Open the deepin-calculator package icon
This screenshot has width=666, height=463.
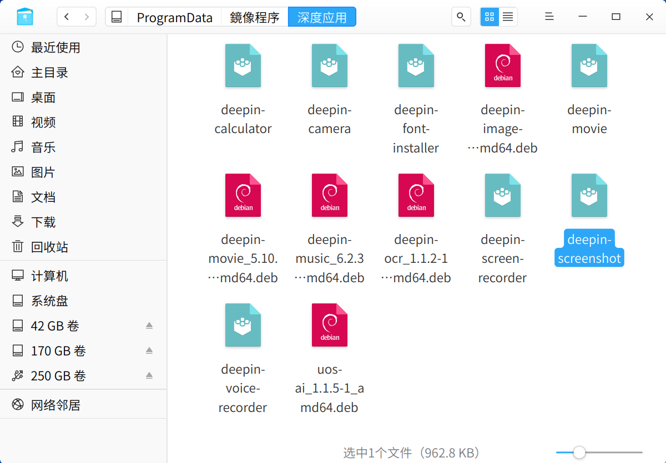tap(243, 65)
